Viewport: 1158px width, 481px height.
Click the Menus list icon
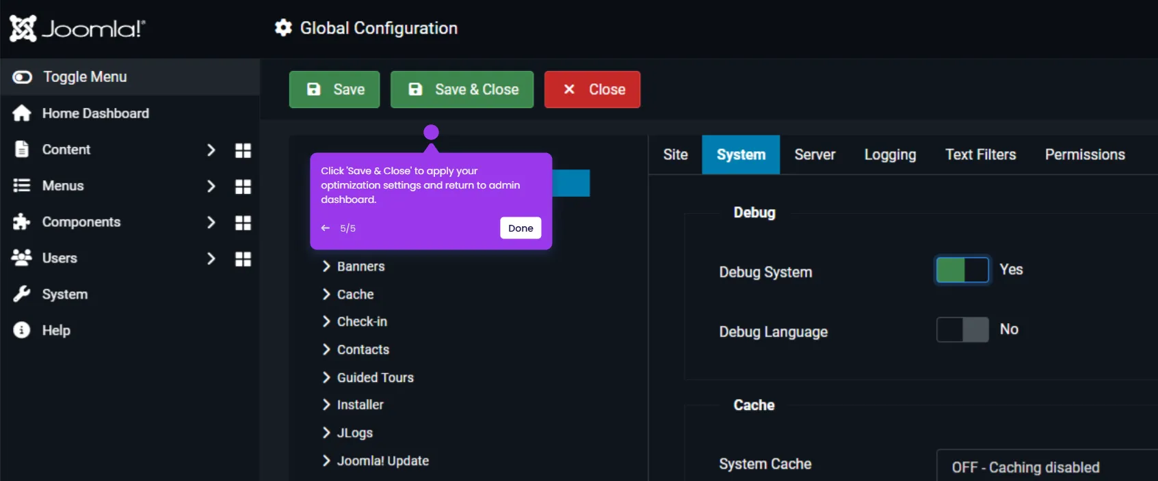22,186
